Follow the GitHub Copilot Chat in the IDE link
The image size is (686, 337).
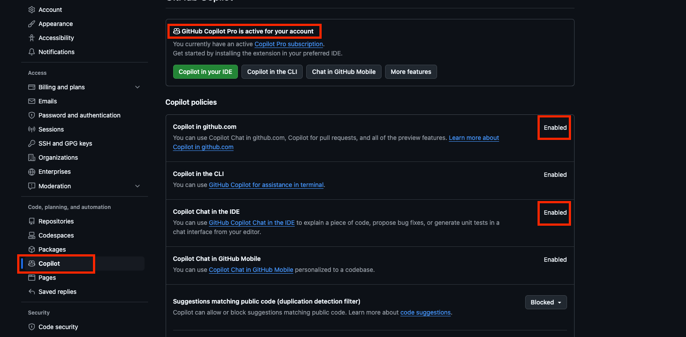252,223
